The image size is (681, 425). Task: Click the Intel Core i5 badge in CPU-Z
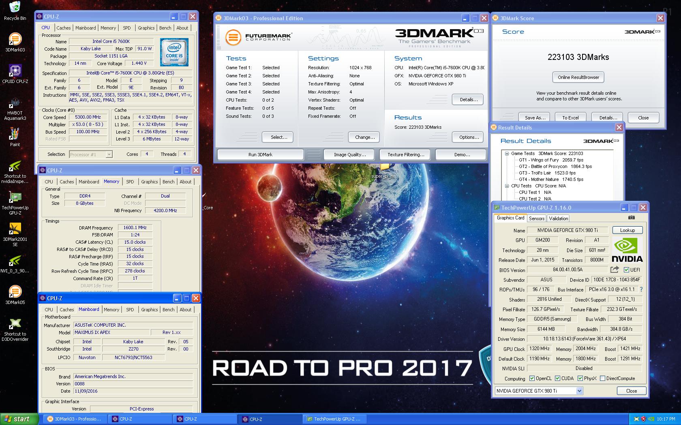(x=174, y=52)
